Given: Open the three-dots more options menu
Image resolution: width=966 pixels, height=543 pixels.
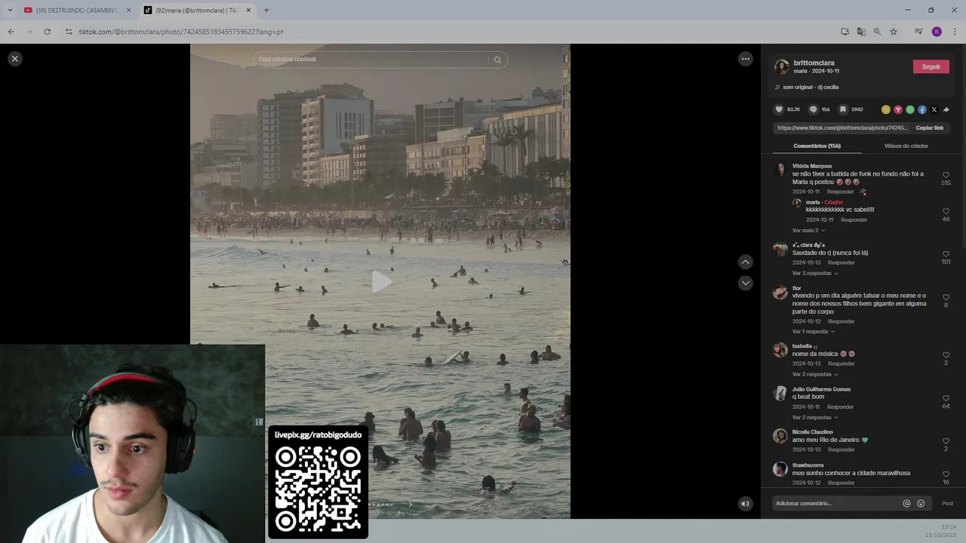Looking at the screenshot, I should [745, 59].
